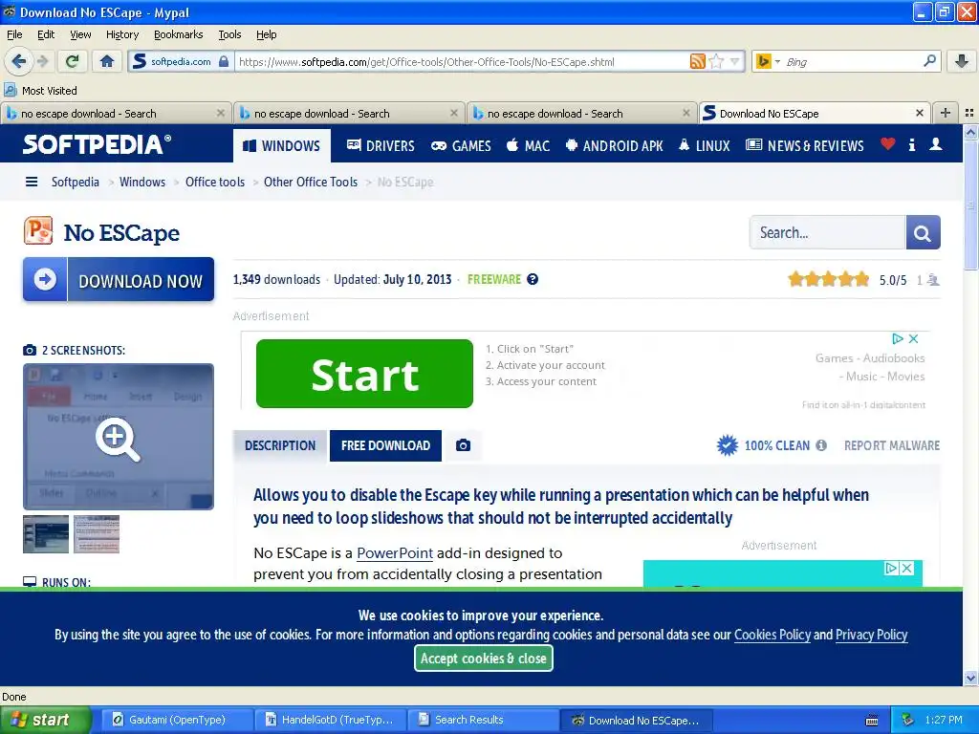Click the green Start advertisement button
Image resolution: width=979 pixels, height=734 pixels.
pyautogui.click(x=364, y=374)
